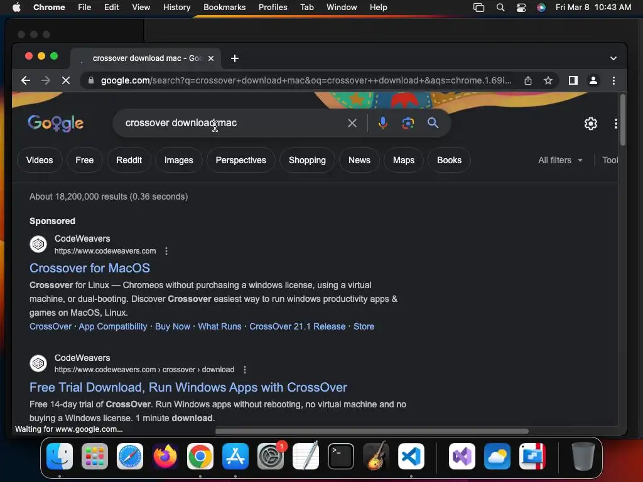643x482 pixels.
Task: Open Launchpad from the Dock
Action: (95, 456)
